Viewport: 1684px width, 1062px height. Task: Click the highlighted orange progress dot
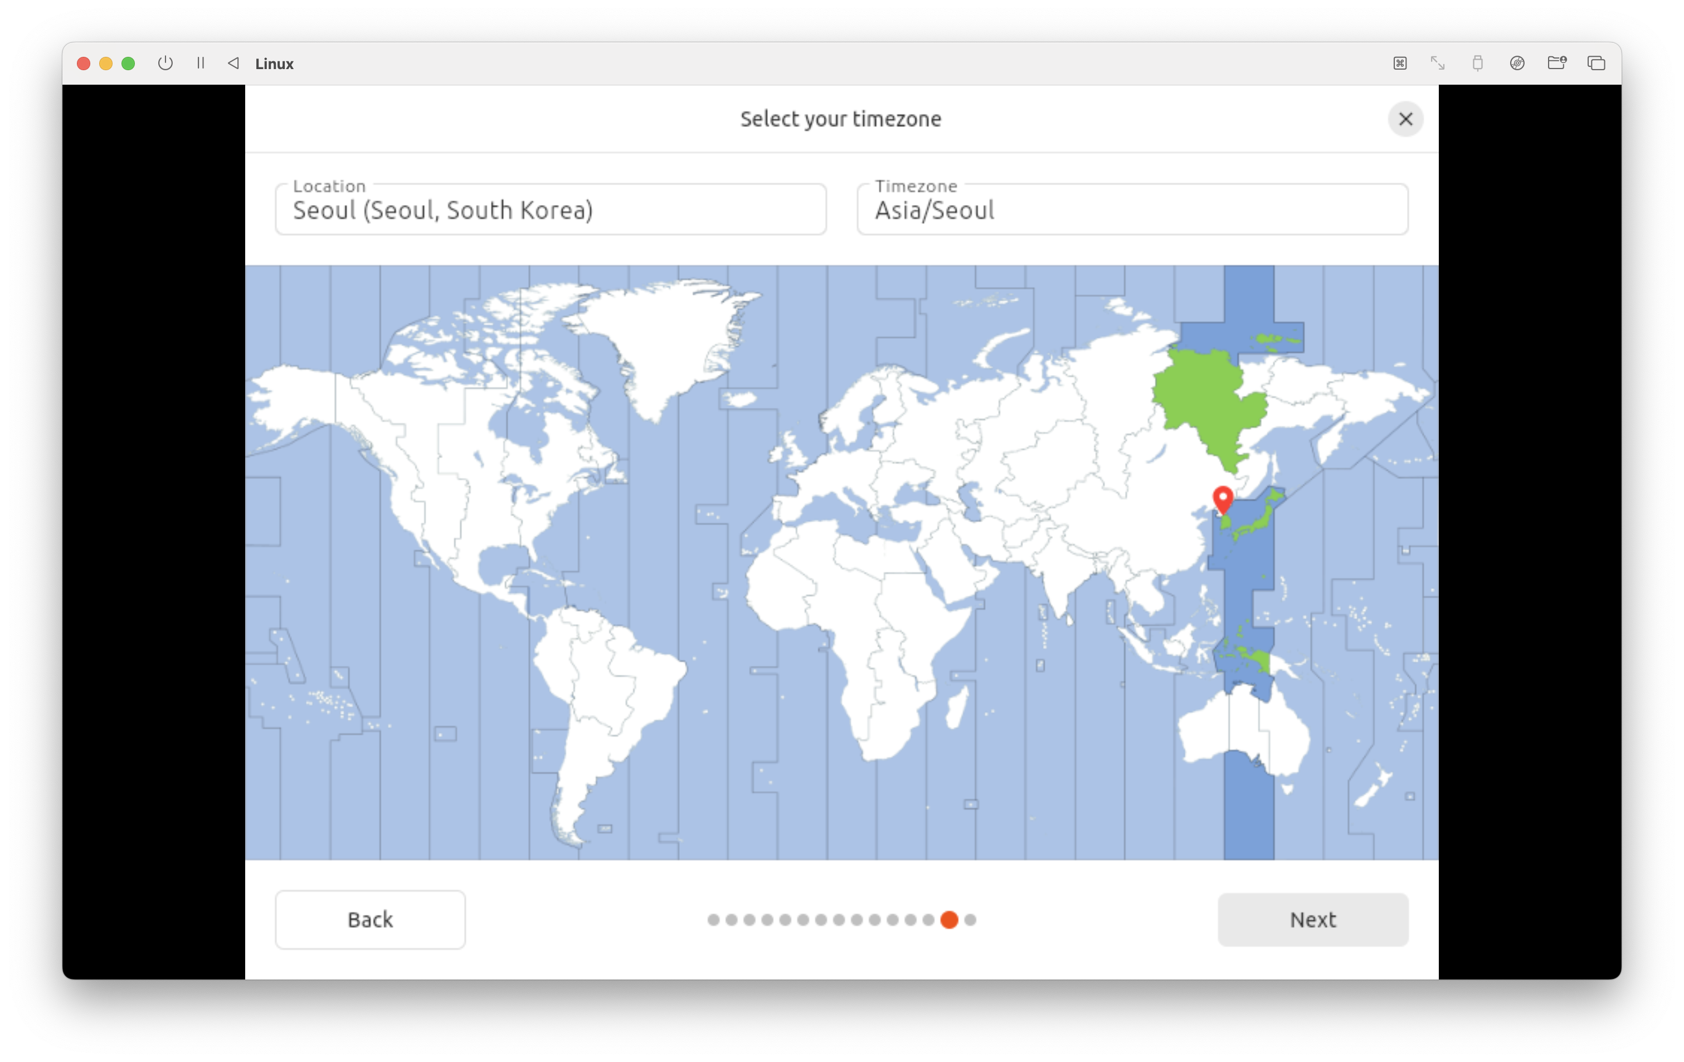pos(949,920)
